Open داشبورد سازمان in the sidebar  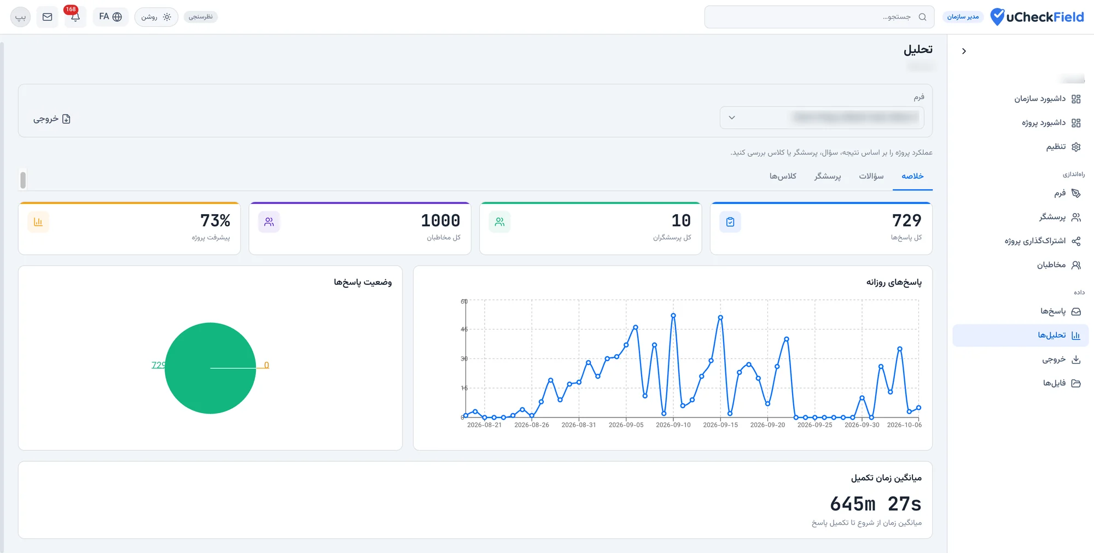[1020, 99]
